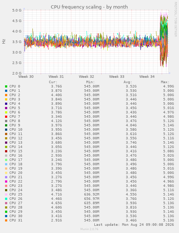This screenshot has height=233, width=179.
Task: Click the CPU 7 red legend swatch
Action: pos(6,117)
